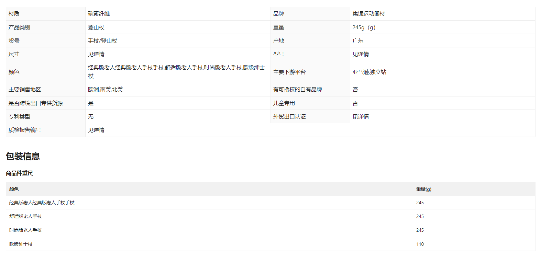
Task: Click the 广东 origin value
Action: (x=358, y=41)
